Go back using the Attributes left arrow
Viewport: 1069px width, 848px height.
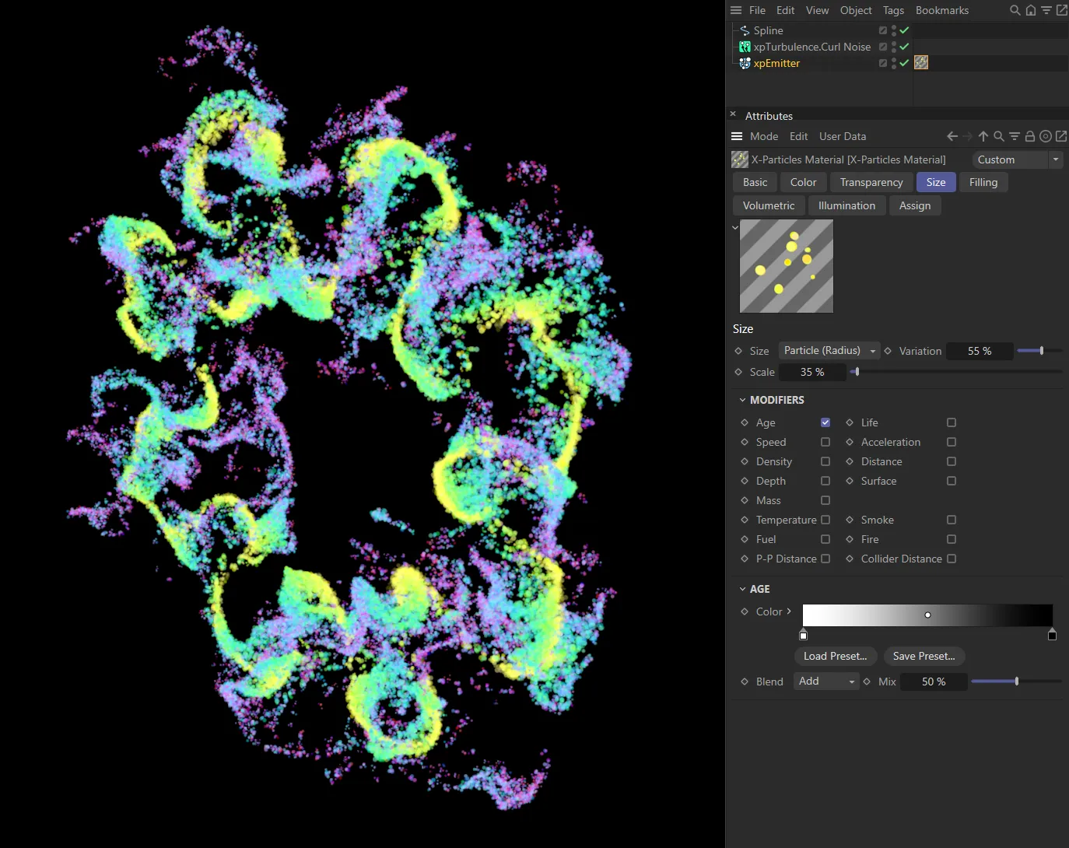[x=952, y=136]
